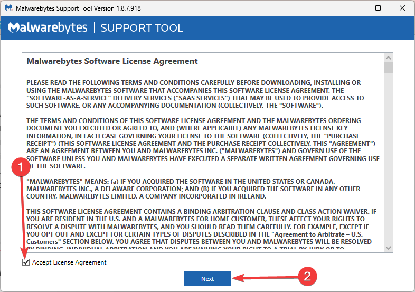The image size is (415, 292).
Task: Click the Next button
Action: pyautogui.click(x=207, y=278)
